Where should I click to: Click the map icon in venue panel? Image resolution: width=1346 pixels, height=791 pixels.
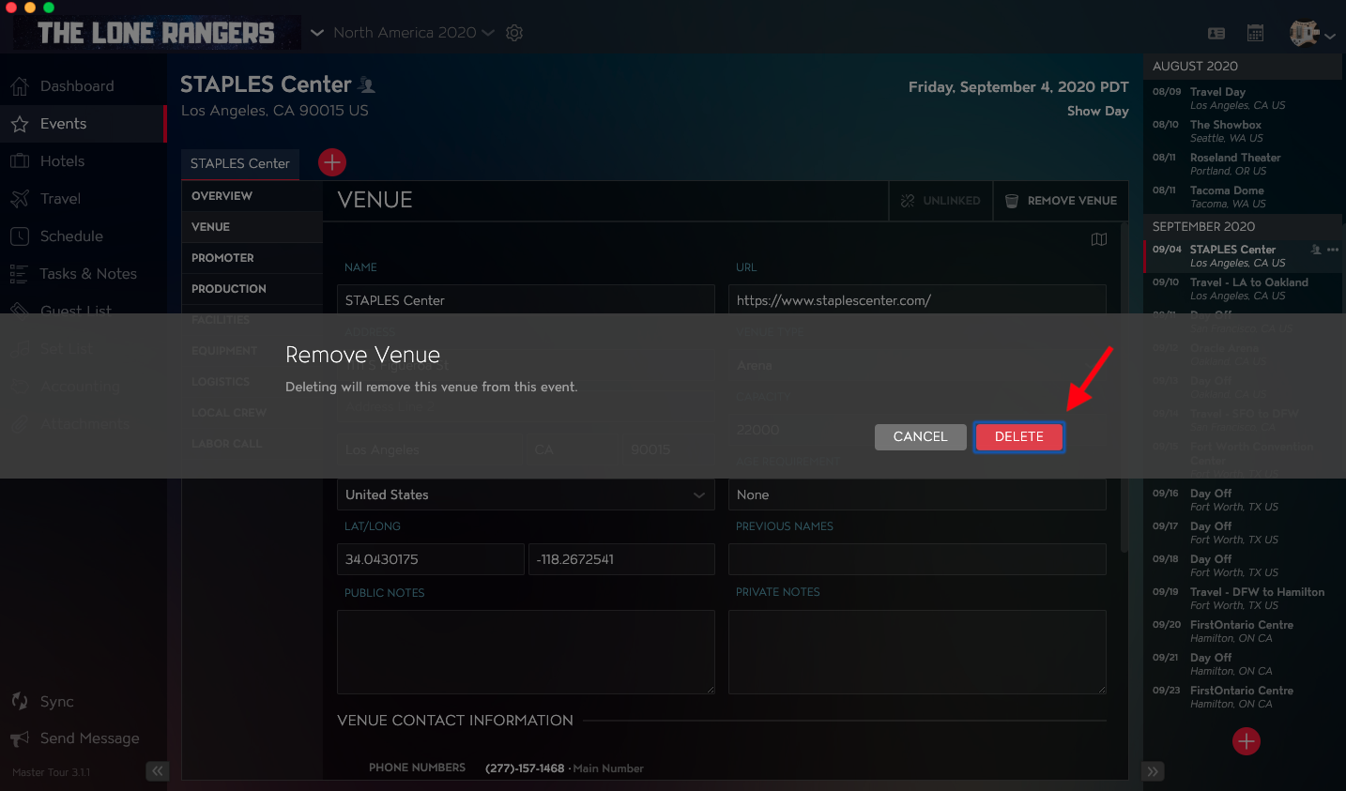coord(1099,239)
